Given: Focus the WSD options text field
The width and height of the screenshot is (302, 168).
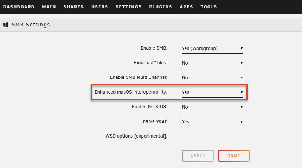Looking at the screenshot, I should (x=212, y=136).
